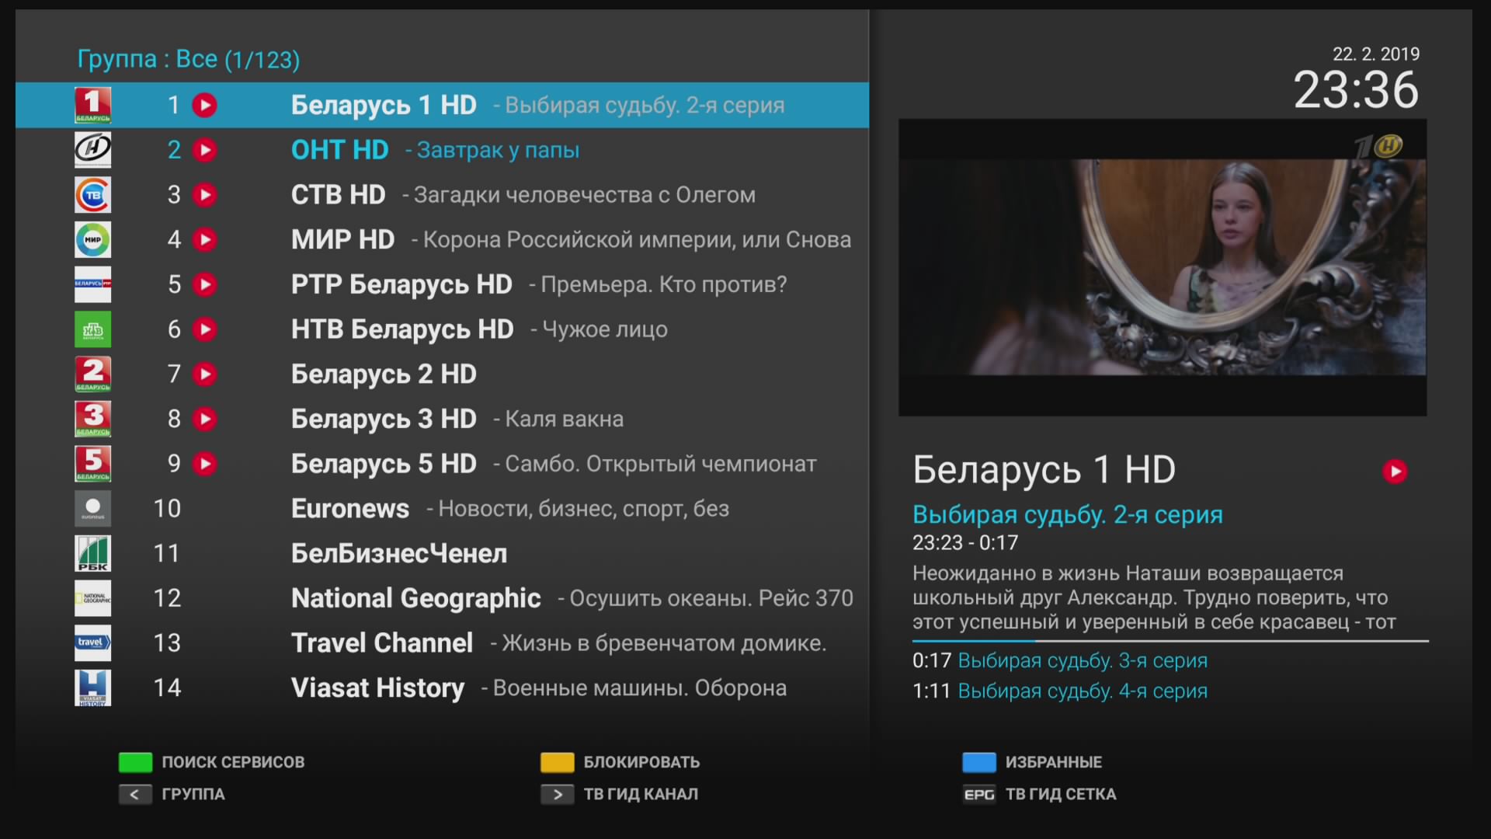Click the live video preview thumbnail
The height and width of the screenshot is (839, 1491).
(1163, 267)
